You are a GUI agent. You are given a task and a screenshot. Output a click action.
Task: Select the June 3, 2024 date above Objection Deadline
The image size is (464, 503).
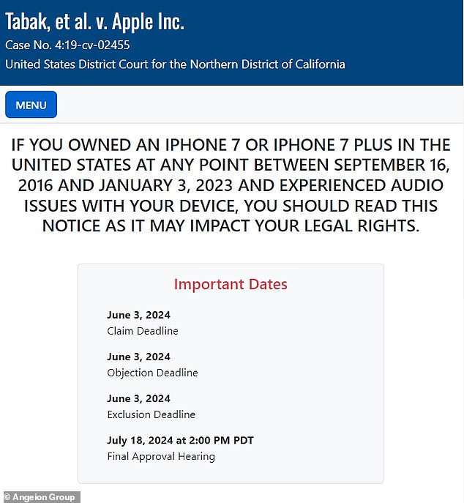coord(138,357)
